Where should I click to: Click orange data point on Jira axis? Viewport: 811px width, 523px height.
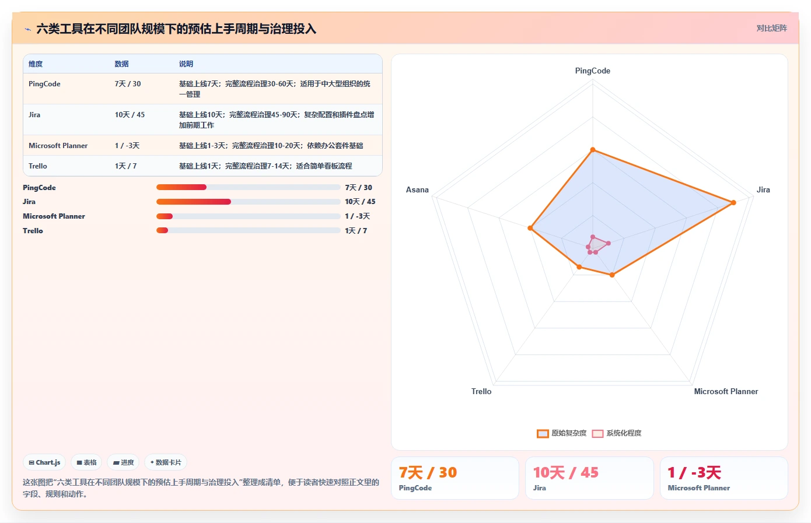(x=733, y=202)
